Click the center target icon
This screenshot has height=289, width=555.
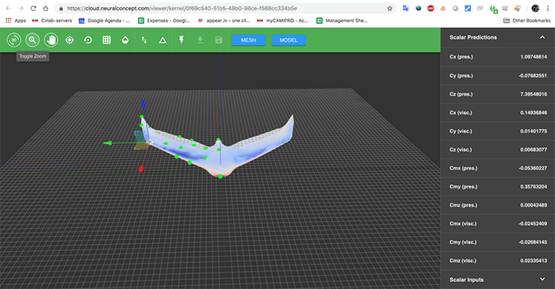70,40
